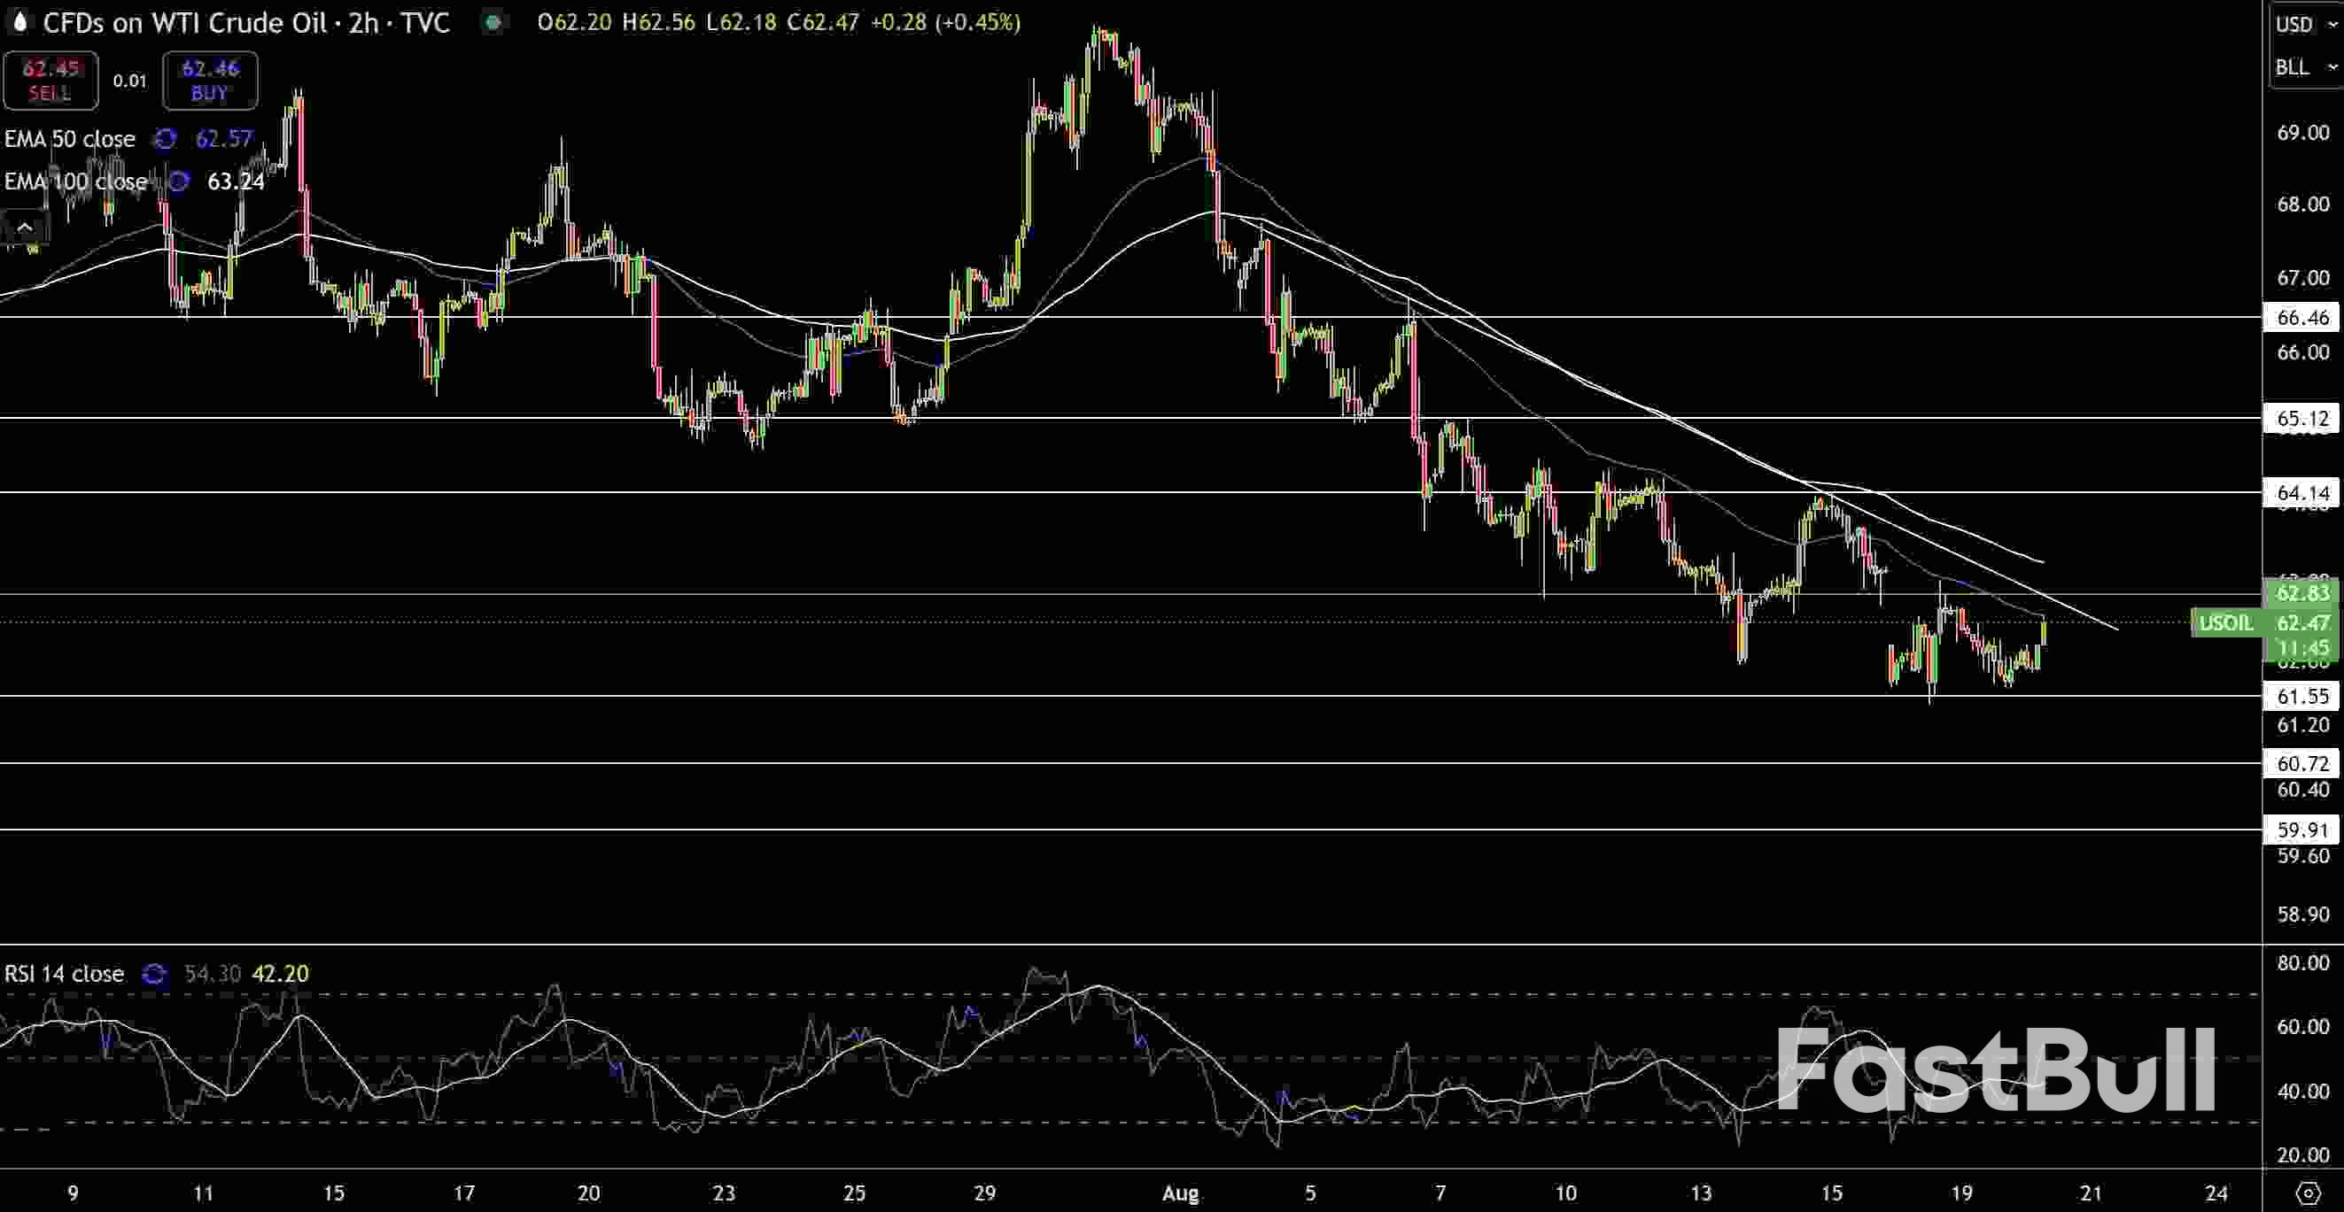The width and height of the screenshot is (2344, 1212).
Task: Click the EMA 50 loading spinner icon
Action: pos(165,139)
